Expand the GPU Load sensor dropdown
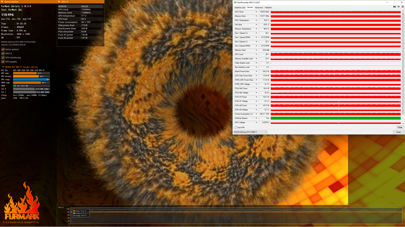Screen dimensions: 405x227 coord(256,54)
